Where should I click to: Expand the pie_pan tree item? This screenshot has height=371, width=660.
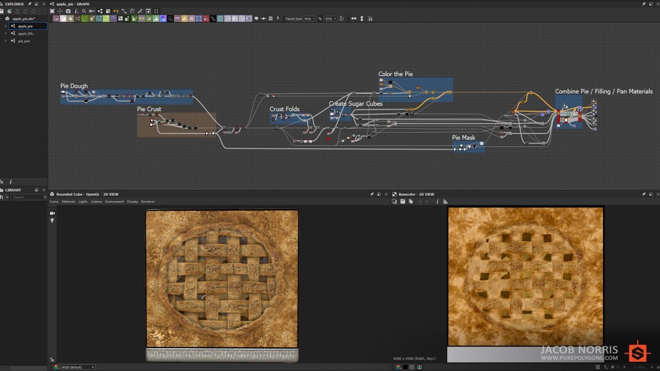coord(6,41)
